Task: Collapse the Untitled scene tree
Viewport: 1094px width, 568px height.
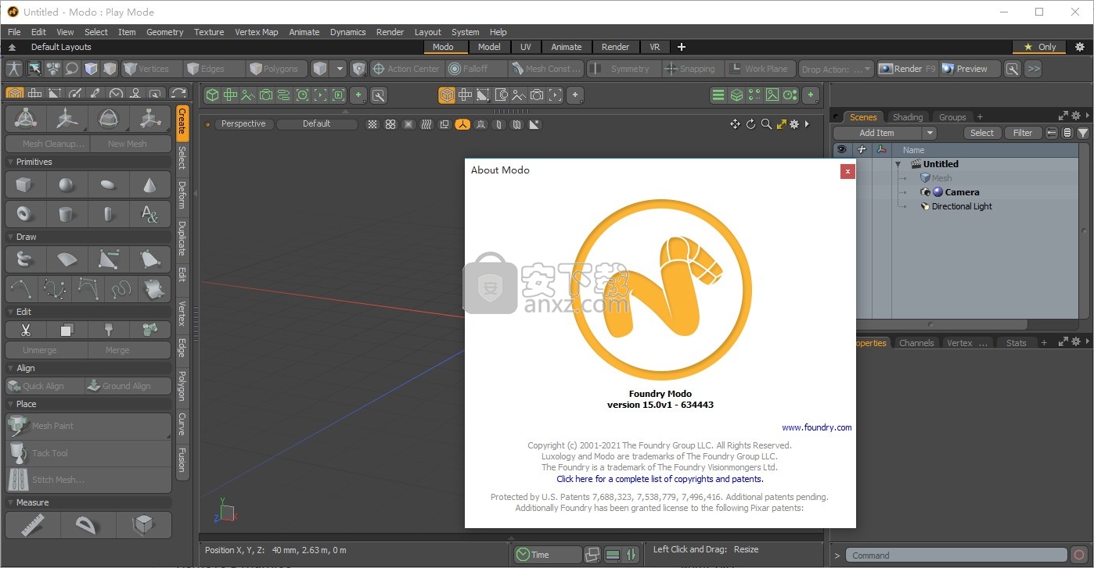Action: pyautogui.click(x=900, y=164)
